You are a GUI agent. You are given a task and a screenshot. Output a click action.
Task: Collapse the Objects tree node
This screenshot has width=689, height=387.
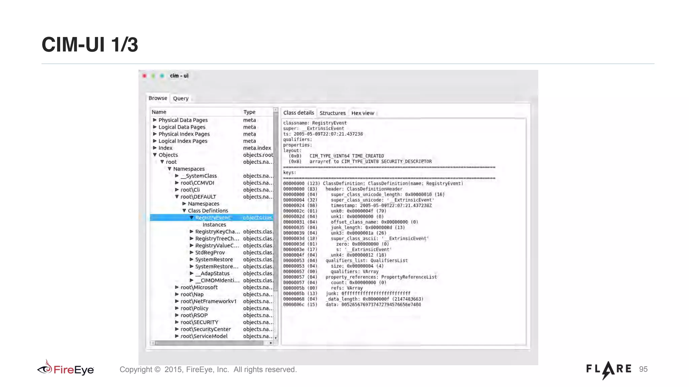point(155,155)
